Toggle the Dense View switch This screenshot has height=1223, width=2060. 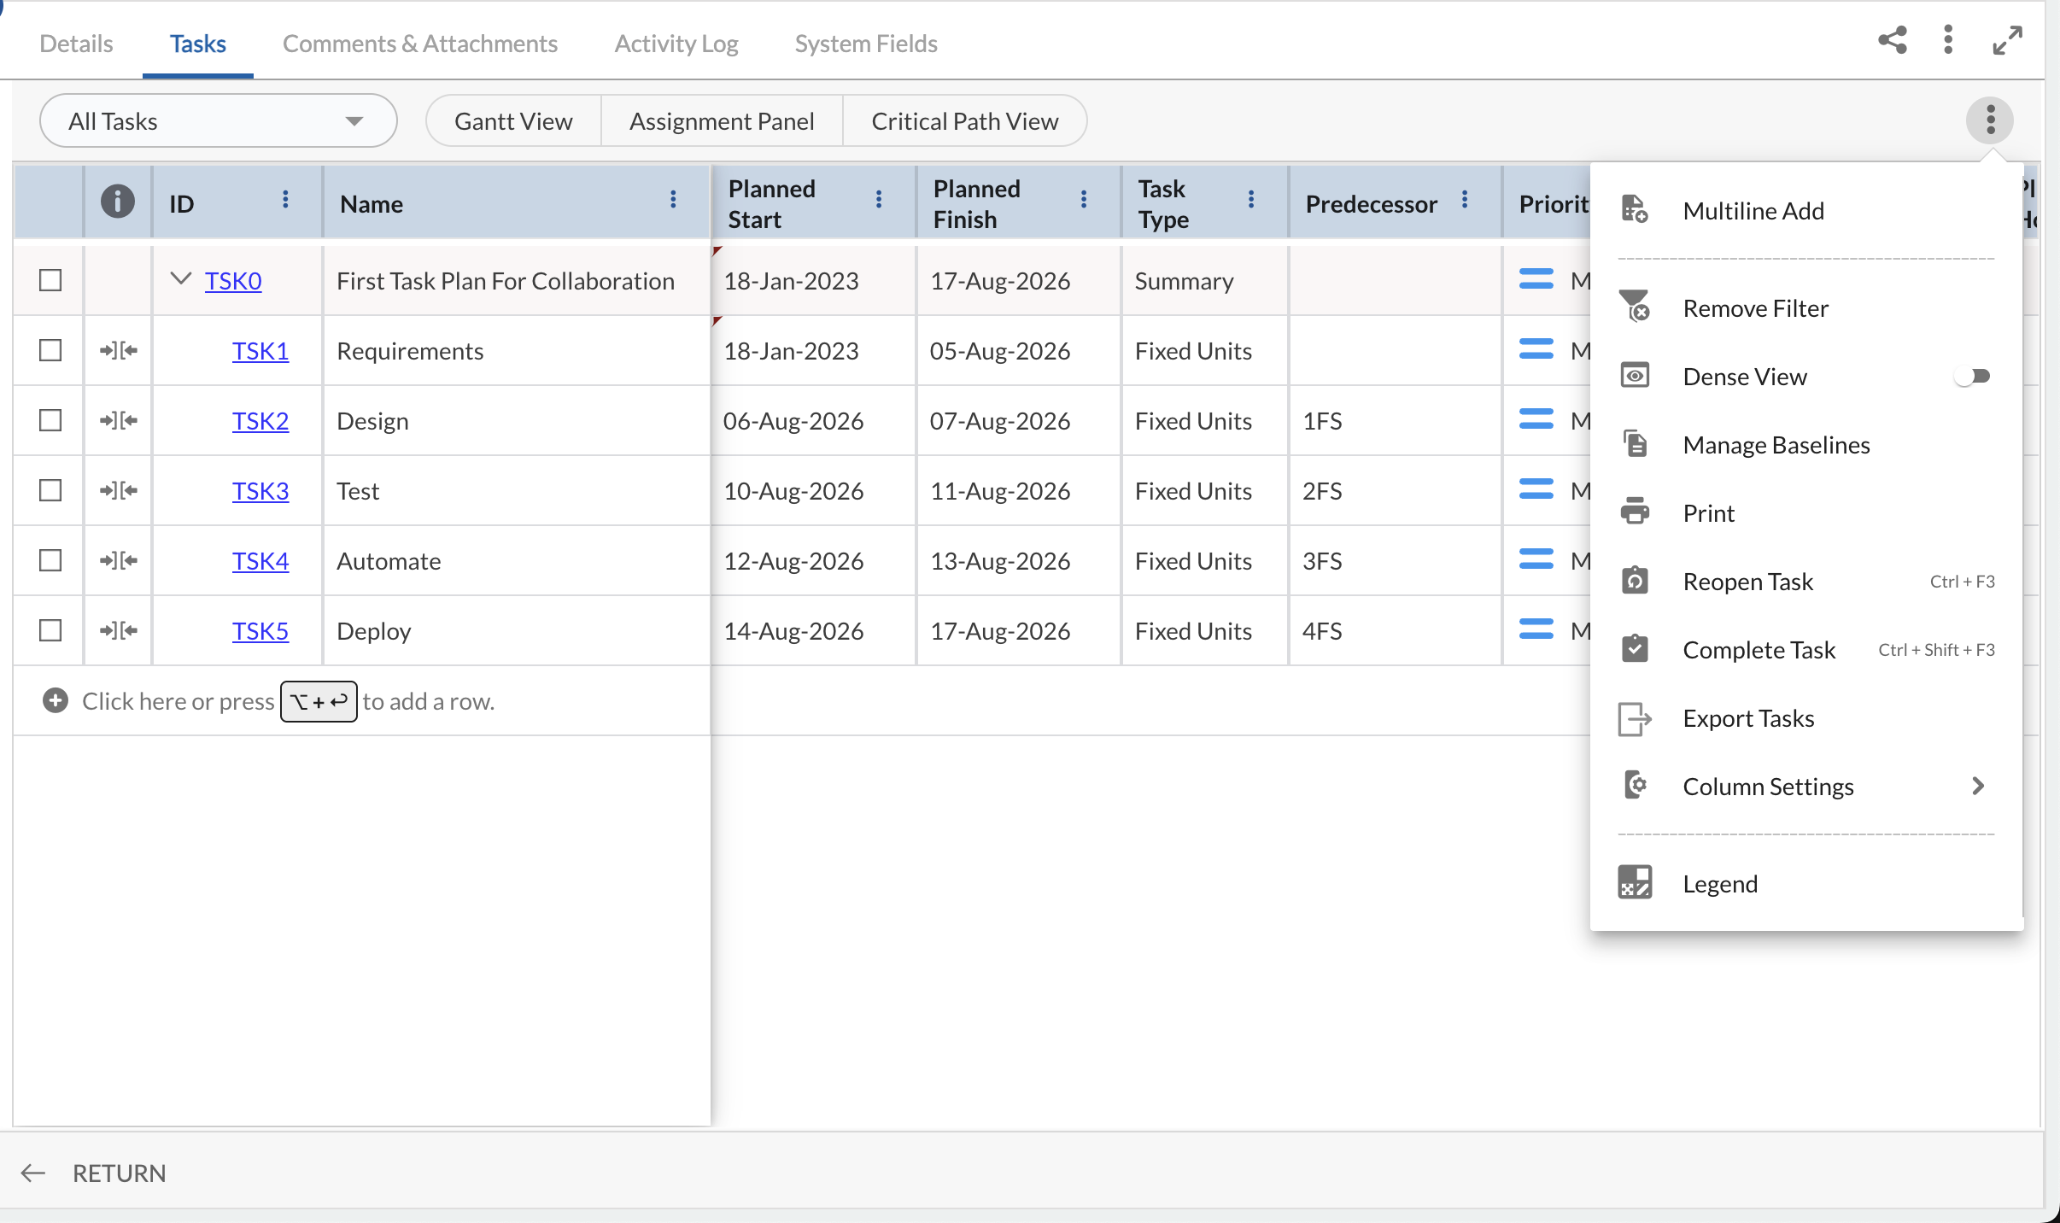[x=1972, y=376]
